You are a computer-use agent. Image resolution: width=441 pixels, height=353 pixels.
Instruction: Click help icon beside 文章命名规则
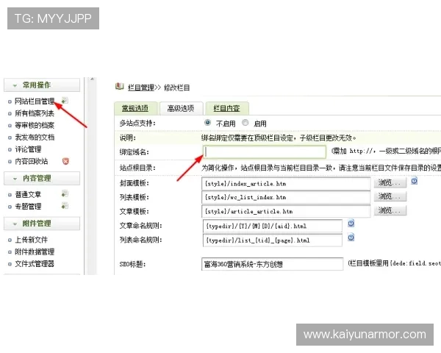[x=351, y=224]
